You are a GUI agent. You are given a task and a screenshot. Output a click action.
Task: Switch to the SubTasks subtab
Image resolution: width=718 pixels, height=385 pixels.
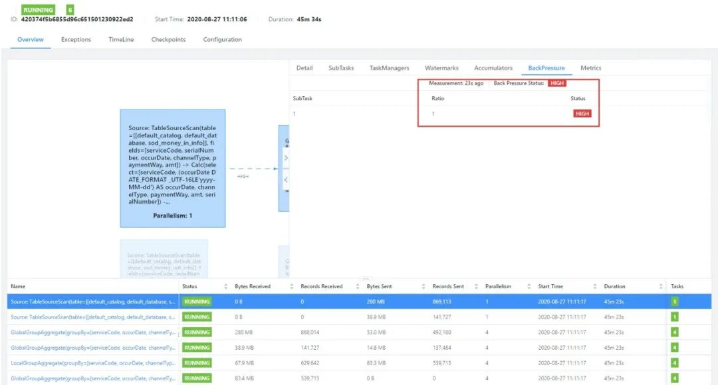tap(341, 68)
